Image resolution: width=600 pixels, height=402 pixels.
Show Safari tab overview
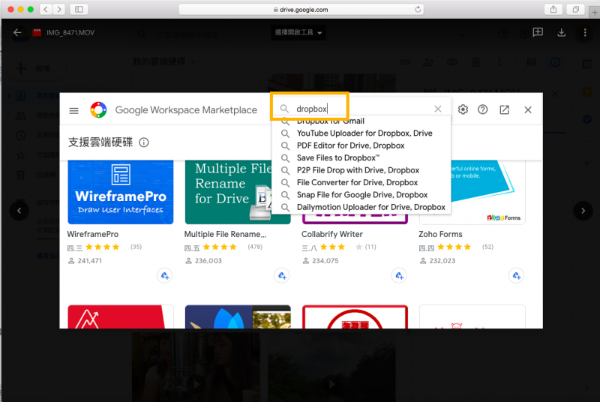[575, 9]
